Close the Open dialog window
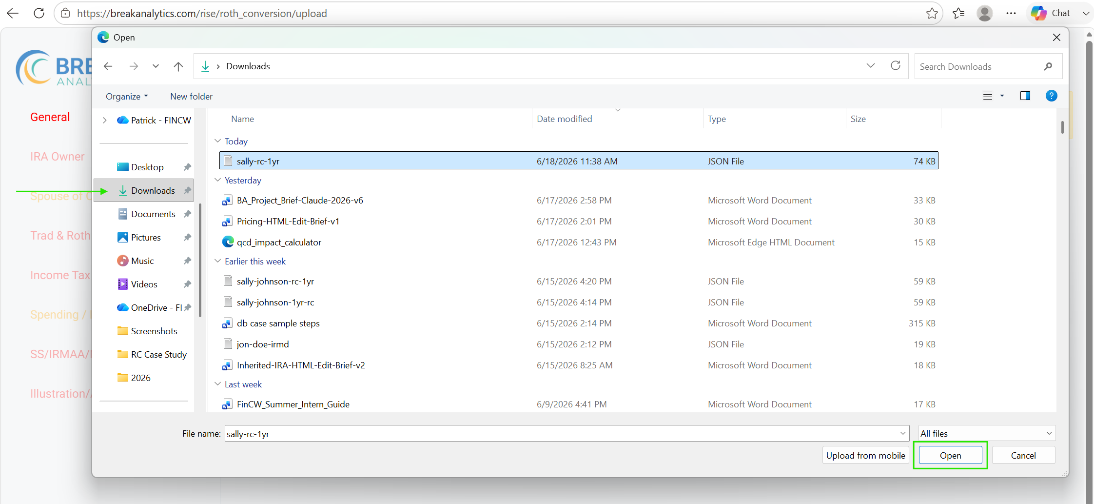The image size is (1094, 504). 1056,37
